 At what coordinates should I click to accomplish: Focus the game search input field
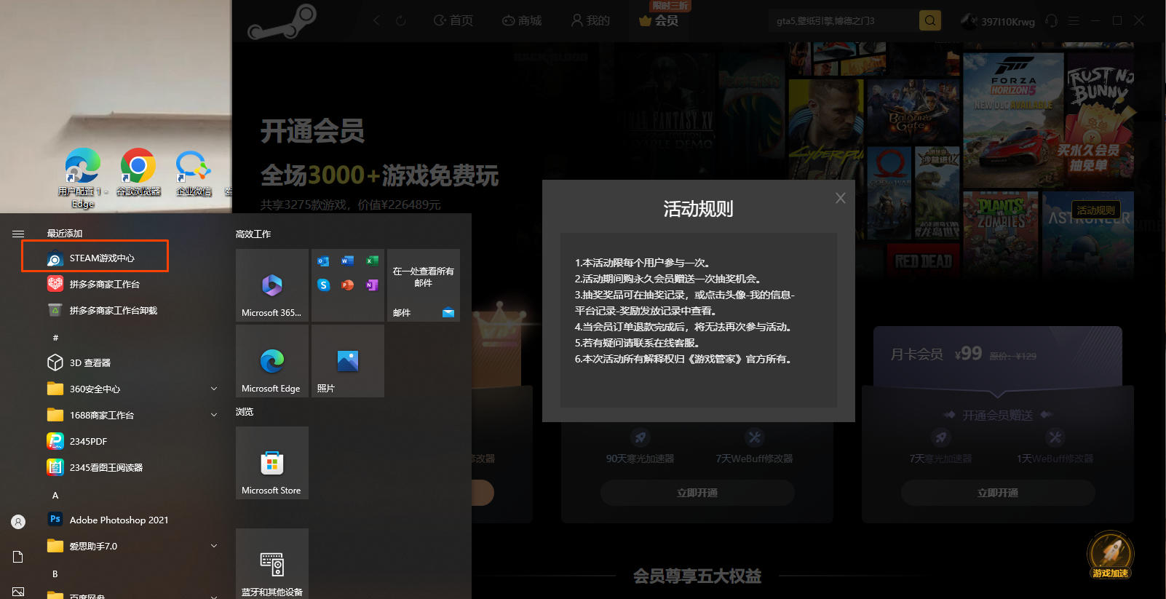point(844,20)
